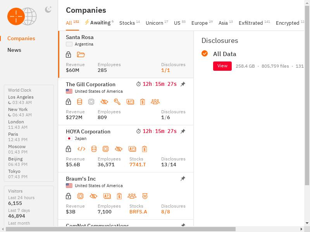
Task: Click the ID card icon in The Gill Corporation row
Action: 130,102
